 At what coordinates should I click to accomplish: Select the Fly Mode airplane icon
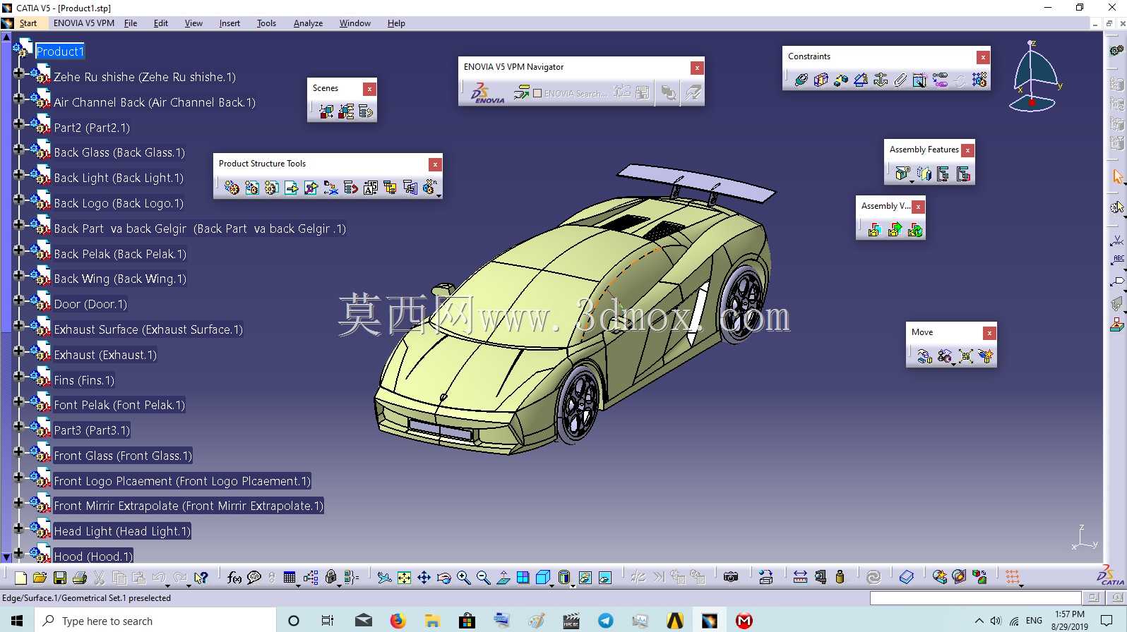pos(384,578)
